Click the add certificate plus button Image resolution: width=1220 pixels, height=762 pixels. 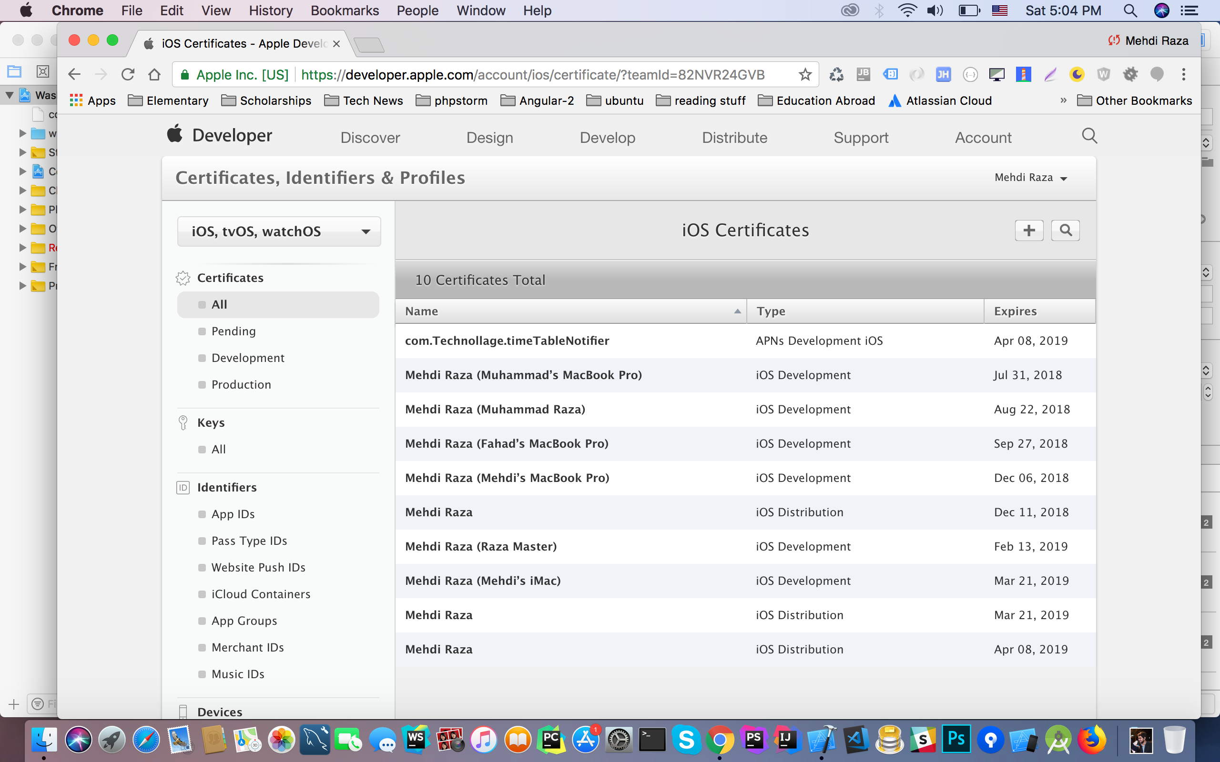click(x=1028, y=231)
